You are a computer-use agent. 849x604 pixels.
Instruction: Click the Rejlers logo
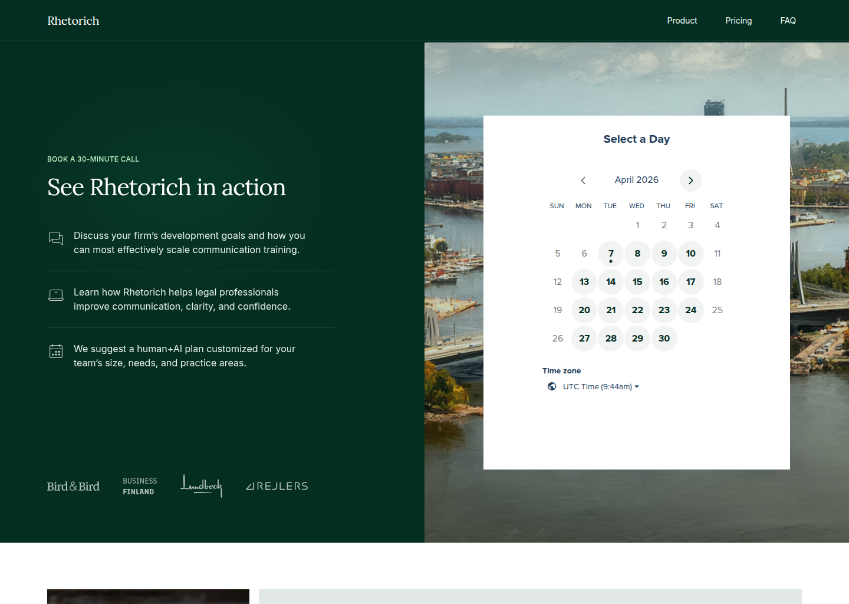[x=277, y=486]
